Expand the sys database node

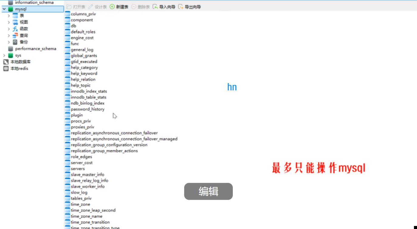click(4, 56)
